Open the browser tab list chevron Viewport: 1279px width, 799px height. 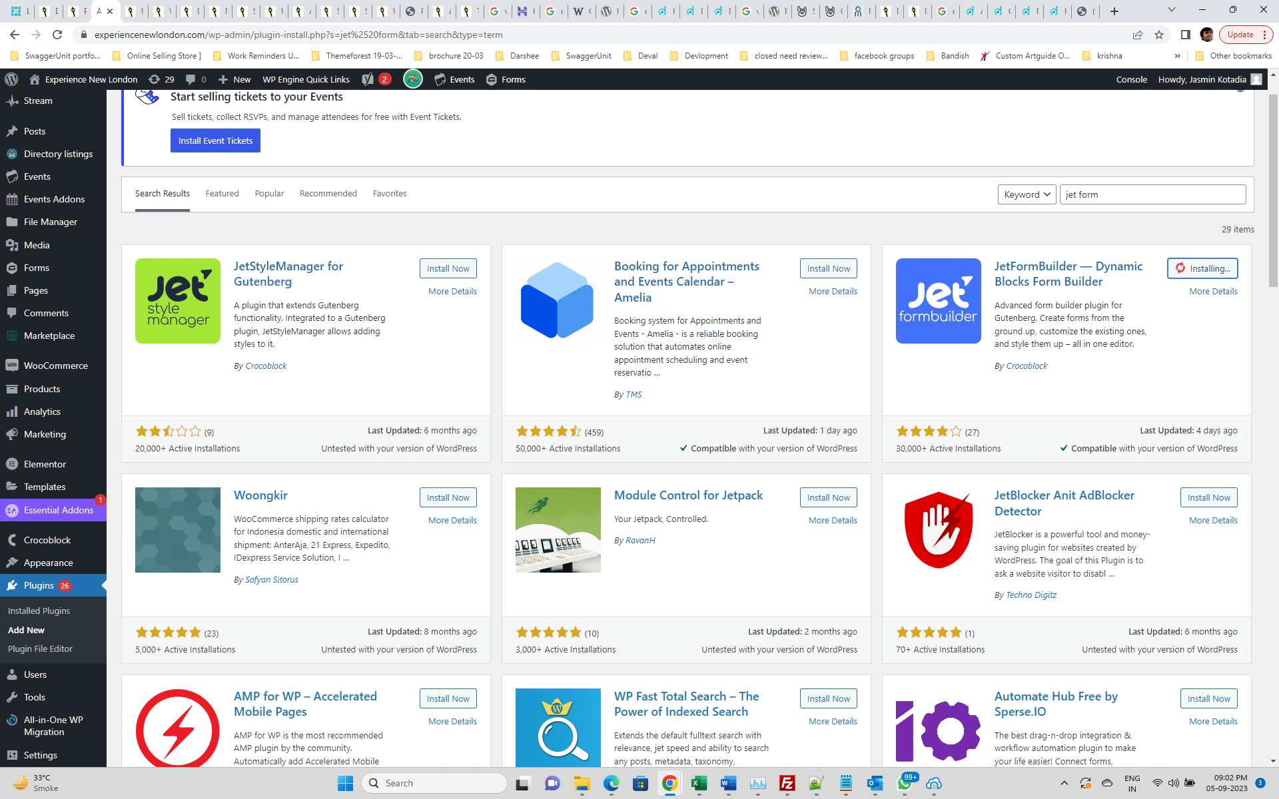click(1172, 10)
